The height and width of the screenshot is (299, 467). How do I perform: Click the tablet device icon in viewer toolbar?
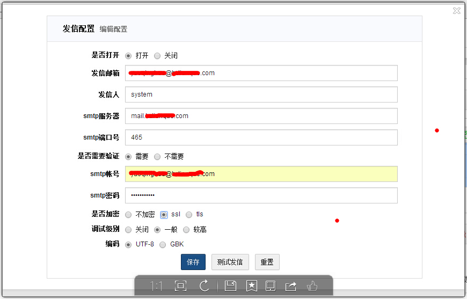tap(271, 286)
